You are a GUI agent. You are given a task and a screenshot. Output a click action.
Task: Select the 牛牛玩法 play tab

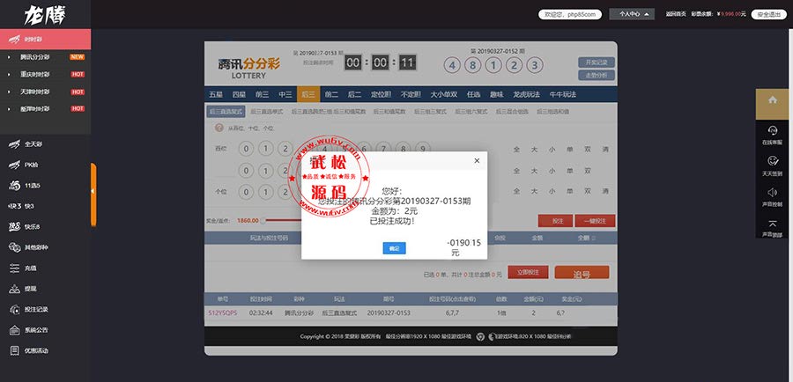click(x=562, y=94)
